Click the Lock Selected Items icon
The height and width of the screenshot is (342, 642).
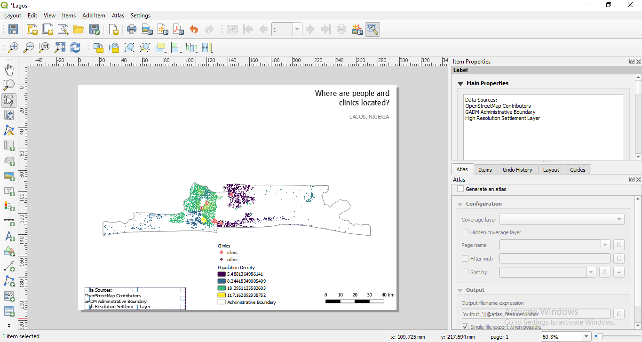98,48
